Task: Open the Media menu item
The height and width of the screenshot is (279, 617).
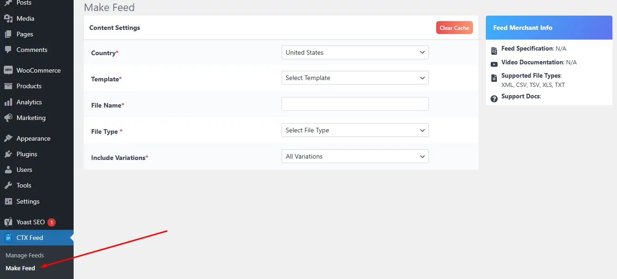Action: (37, 18)
